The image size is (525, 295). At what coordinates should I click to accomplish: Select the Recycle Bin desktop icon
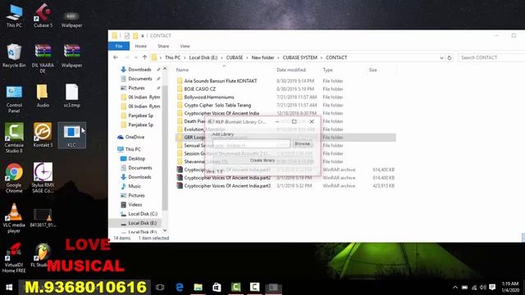[x=14, y=55]
